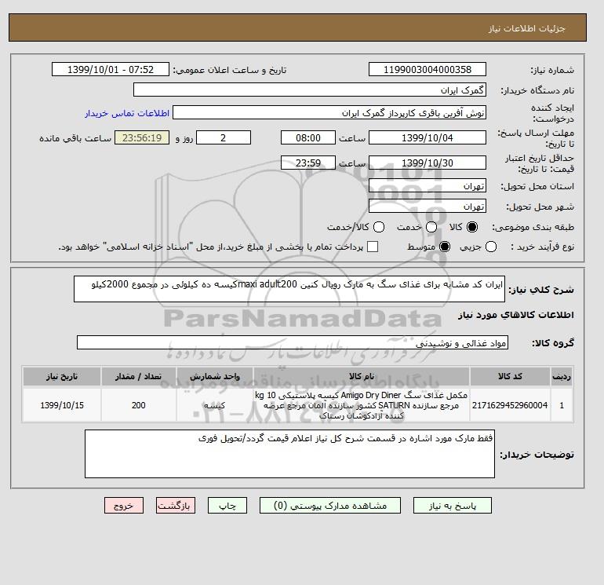Choose the متوسط purchase type radio
The height and width of the screenshot is (585, 604).
[445, 247]
